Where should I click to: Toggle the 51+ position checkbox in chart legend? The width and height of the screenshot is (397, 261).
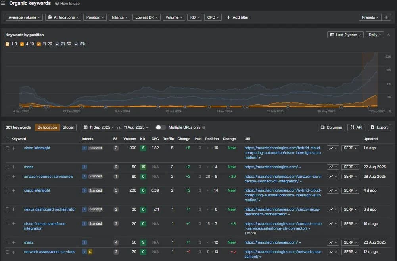tap(76, 44)
